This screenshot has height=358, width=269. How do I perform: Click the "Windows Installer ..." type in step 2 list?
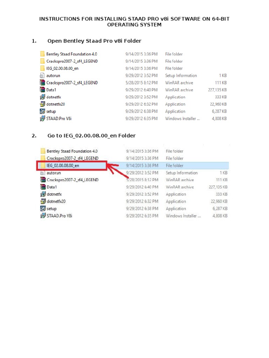click(x=183, y=216)
